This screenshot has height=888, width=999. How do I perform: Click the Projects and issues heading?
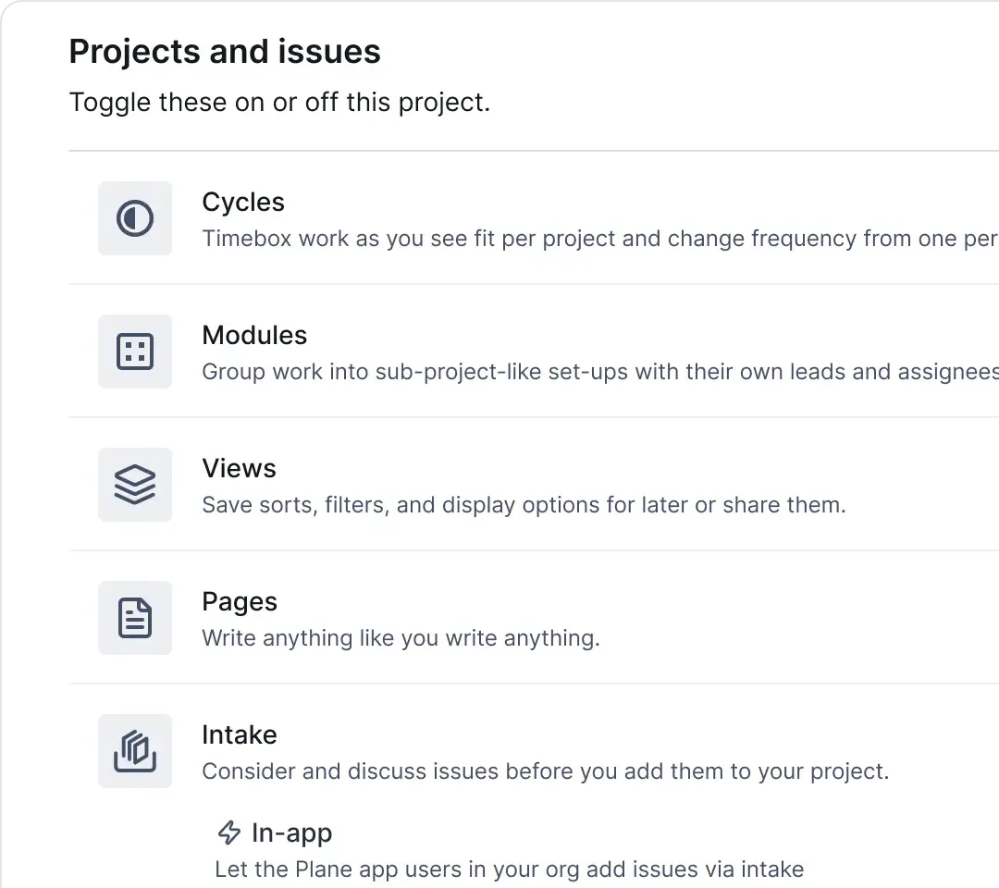(x=224, y=51)
